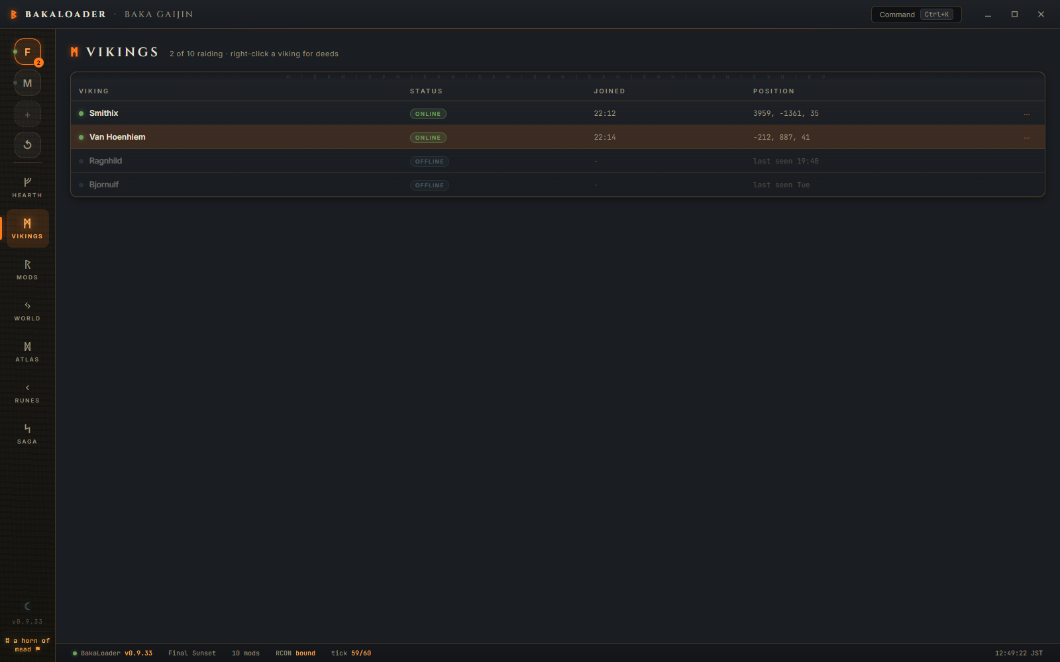Viewport: 1060px width, 662px height.
Task: Click the '2 of 10 raiding' subtitle
Action: pyautogui.click(x=196, y=54)
